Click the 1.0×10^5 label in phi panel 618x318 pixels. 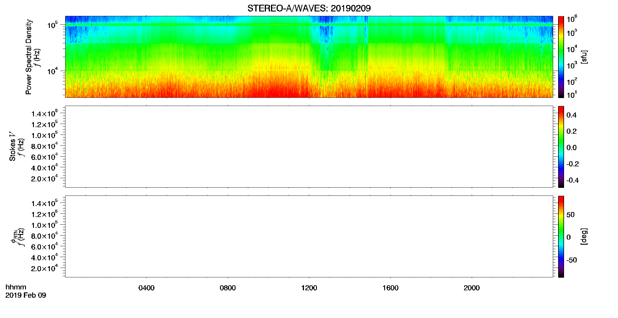pos(44,225)
